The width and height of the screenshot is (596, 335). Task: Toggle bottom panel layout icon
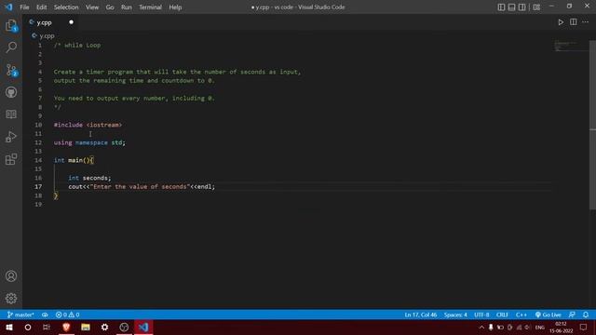[511, 7]
